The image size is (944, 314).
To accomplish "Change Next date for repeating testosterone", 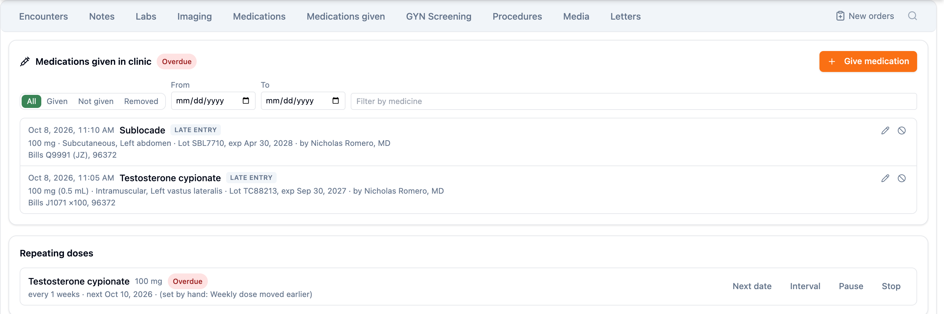I will 752,286.
